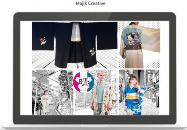The height and width of the screenshot is (130, 187).
Task: Click the white flower embroidery on black haori
Action: [x=93, y=52]
